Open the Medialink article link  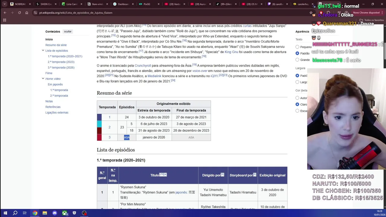tap(154, 76)
